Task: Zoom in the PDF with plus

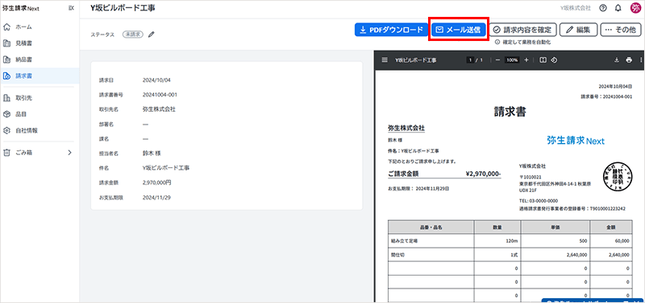Action: (526, 59)
